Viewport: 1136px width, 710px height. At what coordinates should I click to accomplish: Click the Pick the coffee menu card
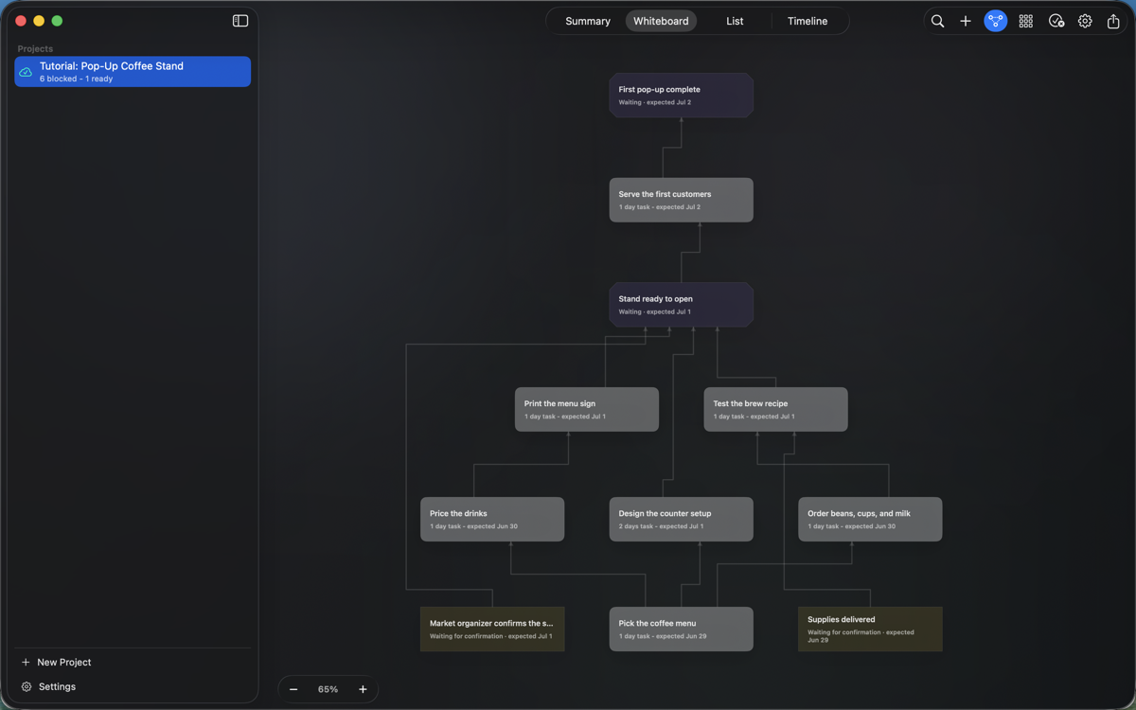(x=682, y=629)
